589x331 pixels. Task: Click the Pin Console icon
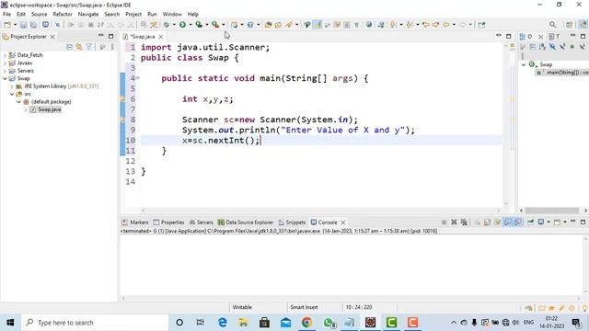click(x=530, y=223)
